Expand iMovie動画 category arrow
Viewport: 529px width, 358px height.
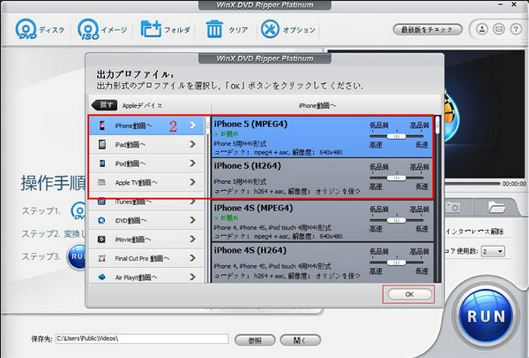(x=193, y=238)
